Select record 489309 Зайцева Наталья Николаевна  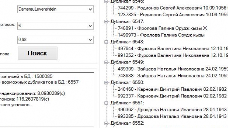(173, 69)
